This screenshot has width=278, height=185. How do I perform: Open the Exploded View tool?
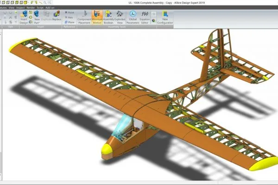point(120,17)
